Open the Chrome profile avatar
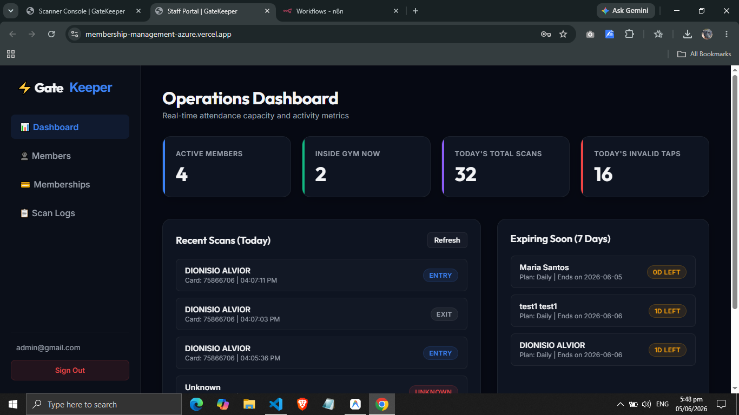The width and height of the screenshot is (739, 415). click(707, 34)
